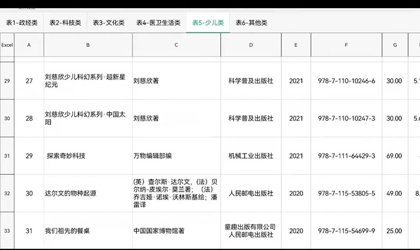The width and height of the screenshot is (420, 250).
Task: Click the 机械工业出版社 publisher cell
Action: tap(251, 155)
